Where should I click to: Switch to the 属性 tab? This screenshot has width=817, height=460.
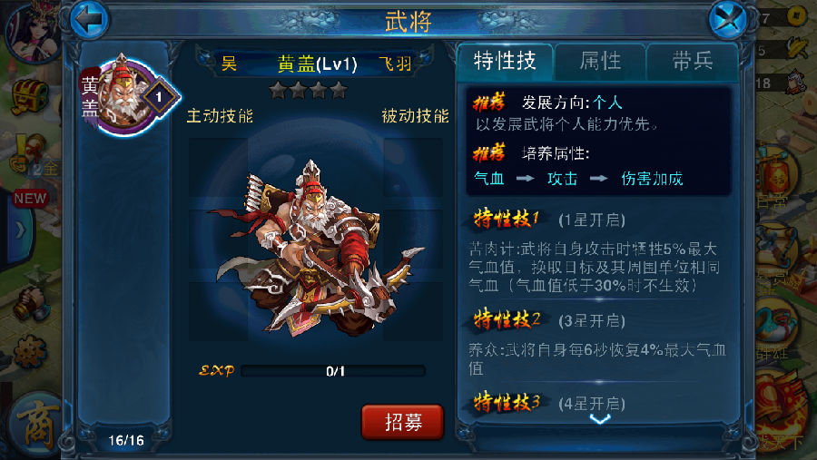(600, 62)
